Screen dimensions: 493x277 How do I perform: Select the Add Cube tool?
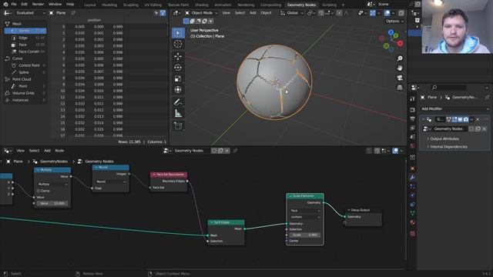(178, 126)
